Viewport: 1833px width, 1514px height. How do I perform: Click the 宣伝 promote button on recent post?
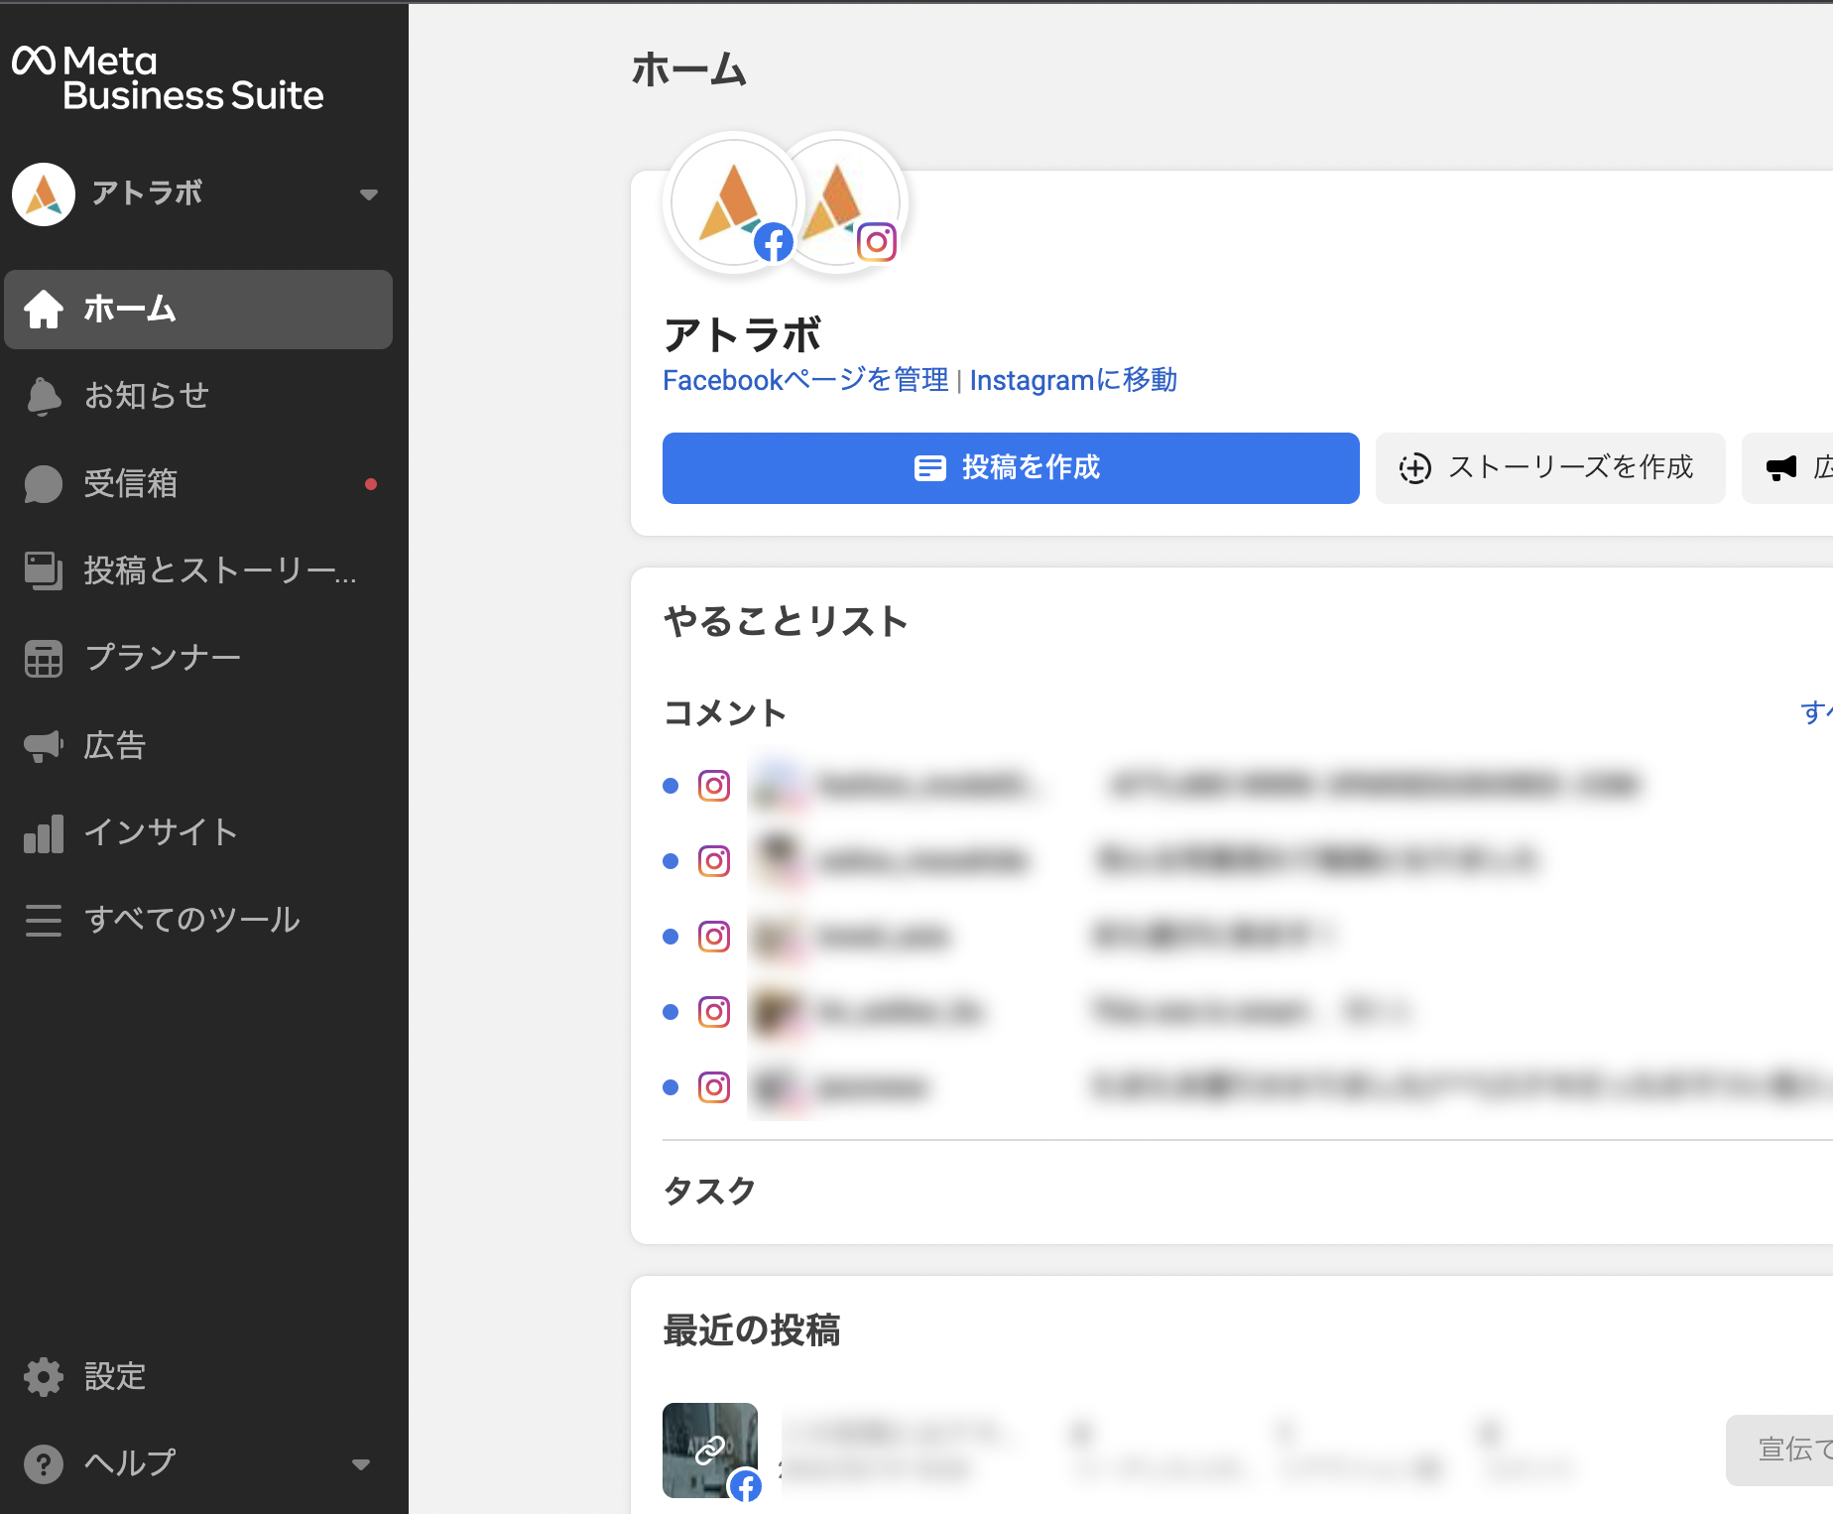[1779, 1451]
